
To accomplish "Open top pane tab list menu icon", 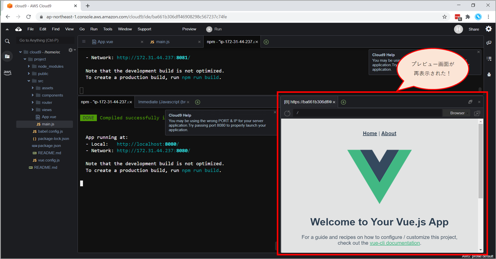I will pos(84,42).
